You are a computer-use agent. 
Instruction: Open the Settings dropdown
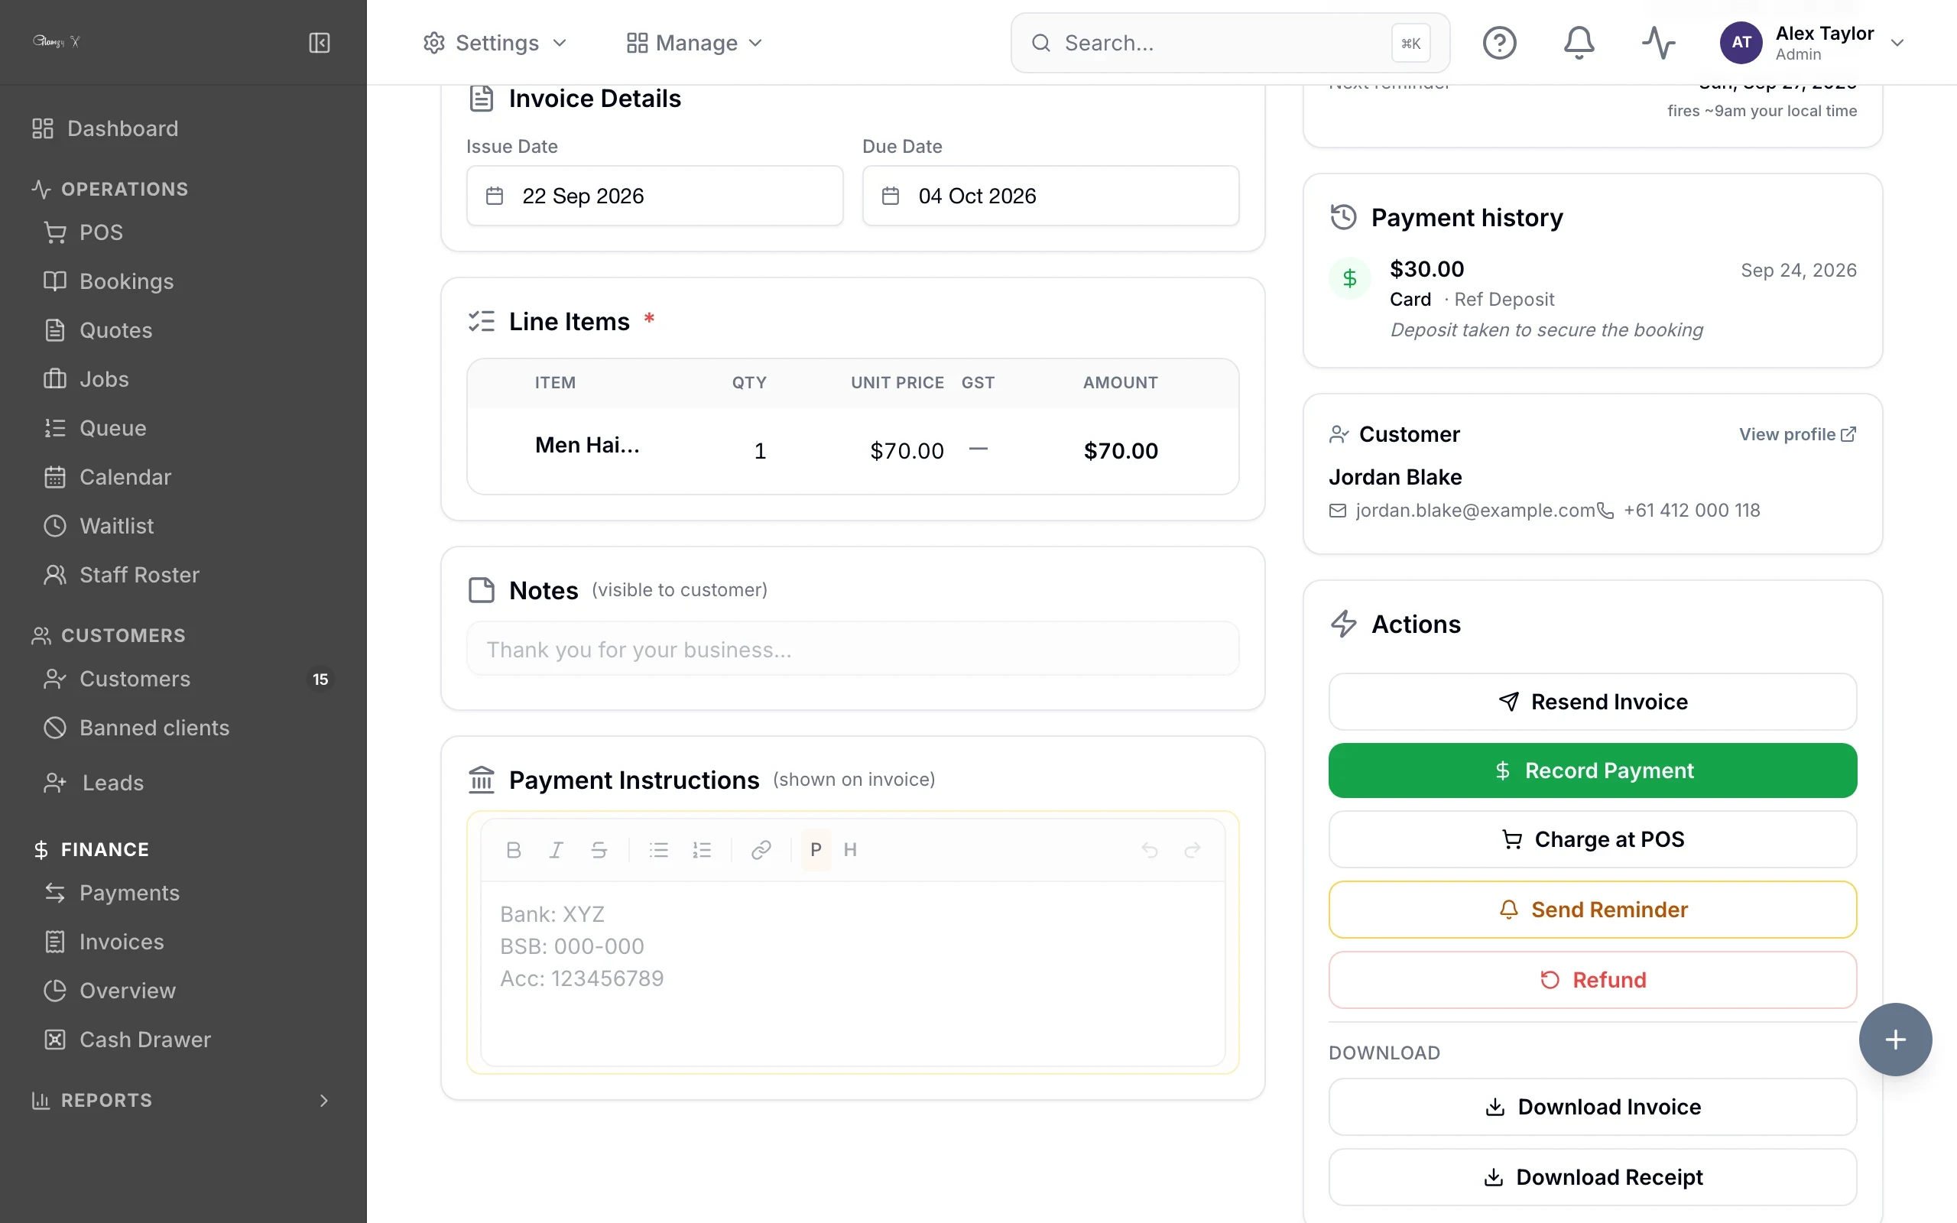[495, 43]
